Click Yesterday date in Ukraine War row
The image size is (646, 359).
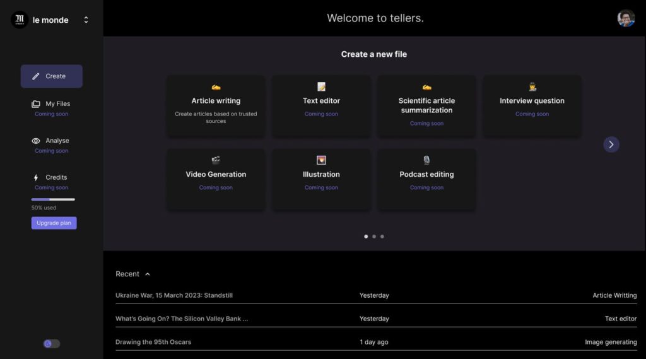(x=374, y=295)
